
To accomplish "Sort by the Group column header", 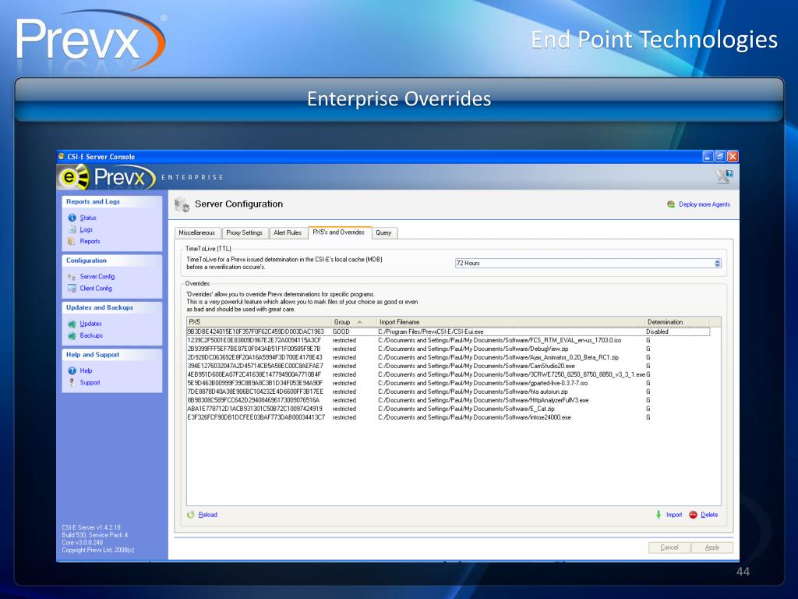I will click(354, 322).
